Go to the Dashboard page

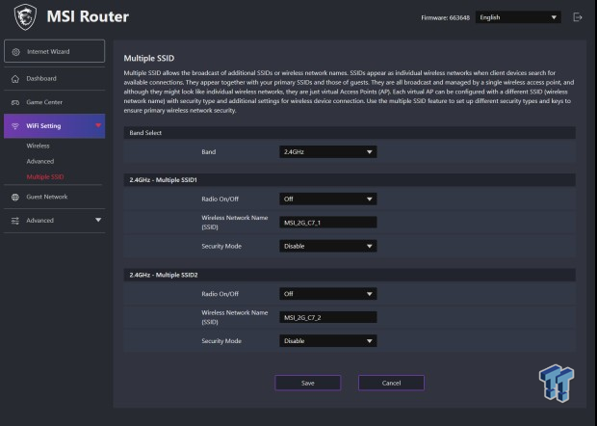click(55, 78)
